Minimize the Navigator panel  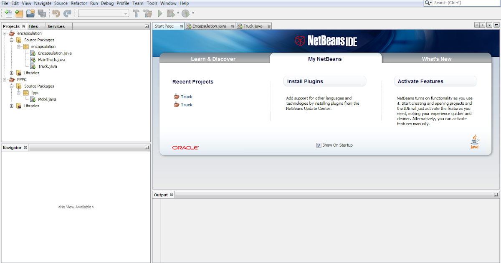[147, 148]
